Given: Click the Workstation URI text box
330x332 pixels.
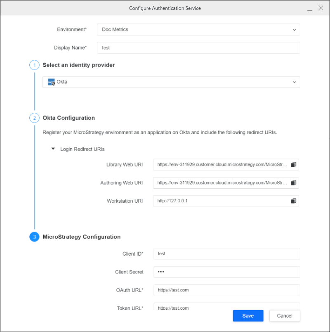Looking at the screenshot, I should click(x=226, y=201).
